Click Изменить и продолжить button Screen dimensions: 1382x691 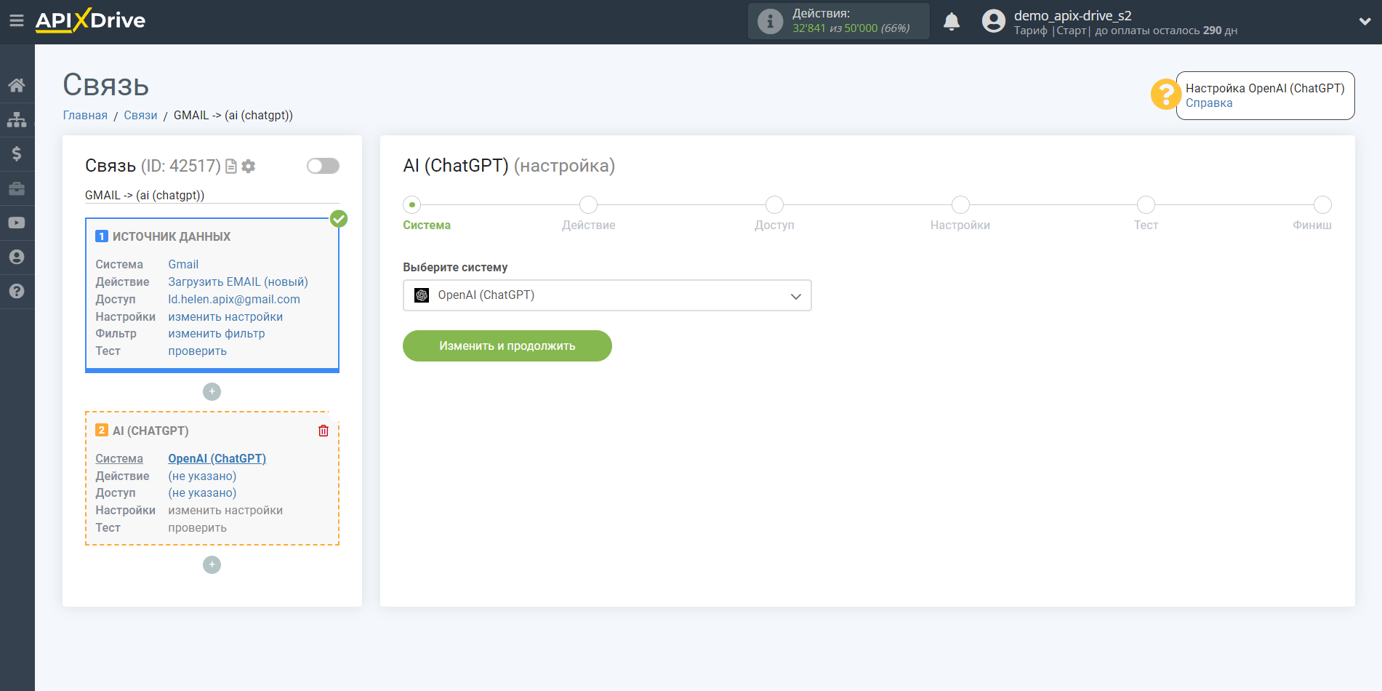(x=507, y=345)
